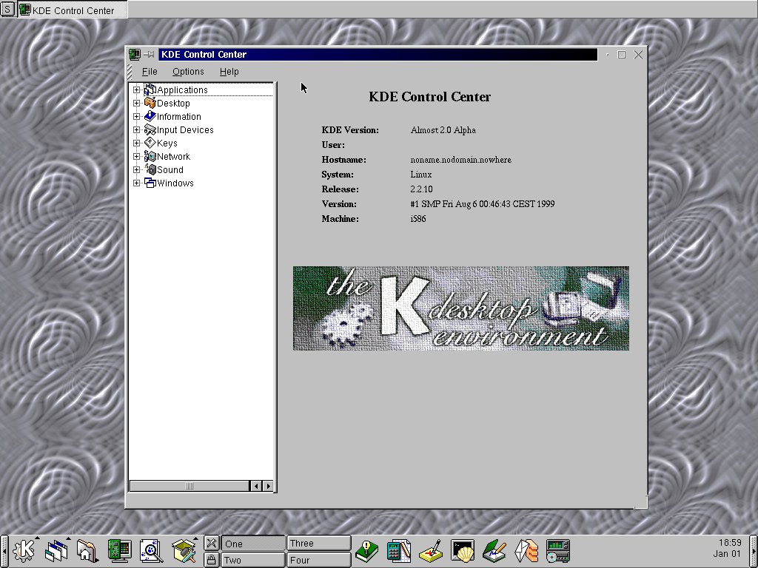Expand the Desktop tree branch
This screenshot has width=758, height=568.
136,103
